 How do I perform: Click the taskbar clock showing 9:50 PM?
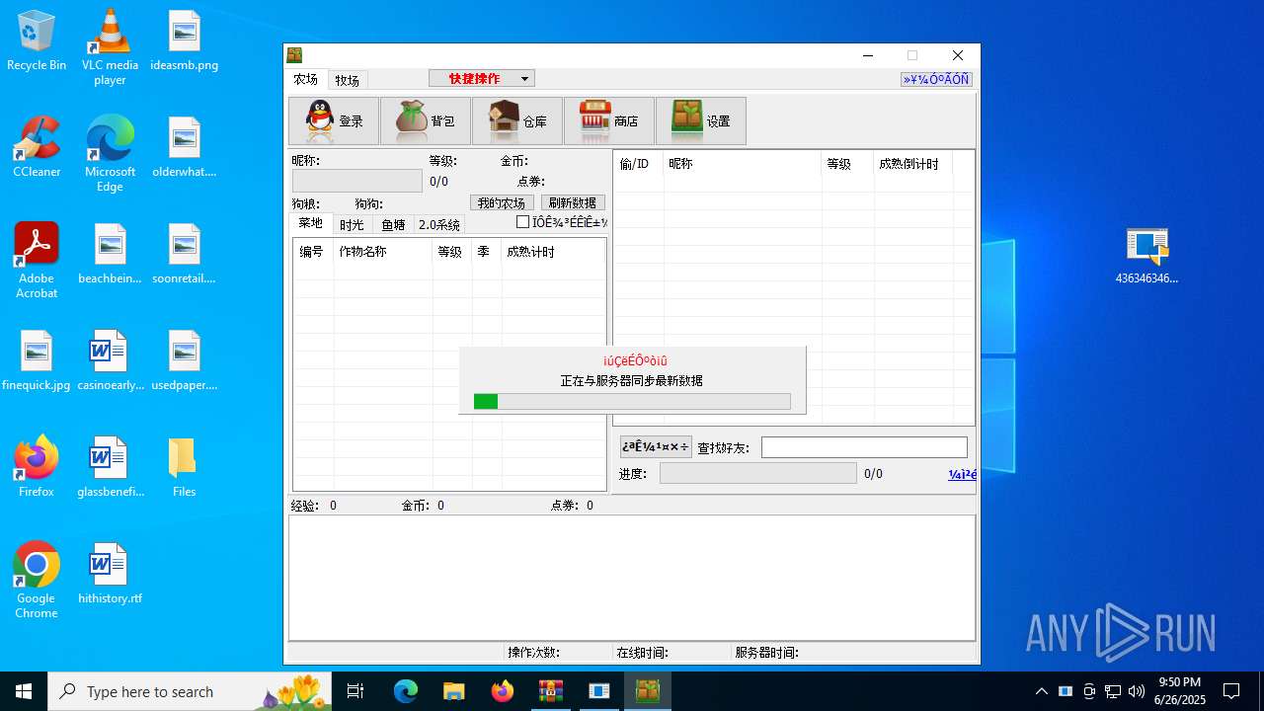(x=1180, y=691)
